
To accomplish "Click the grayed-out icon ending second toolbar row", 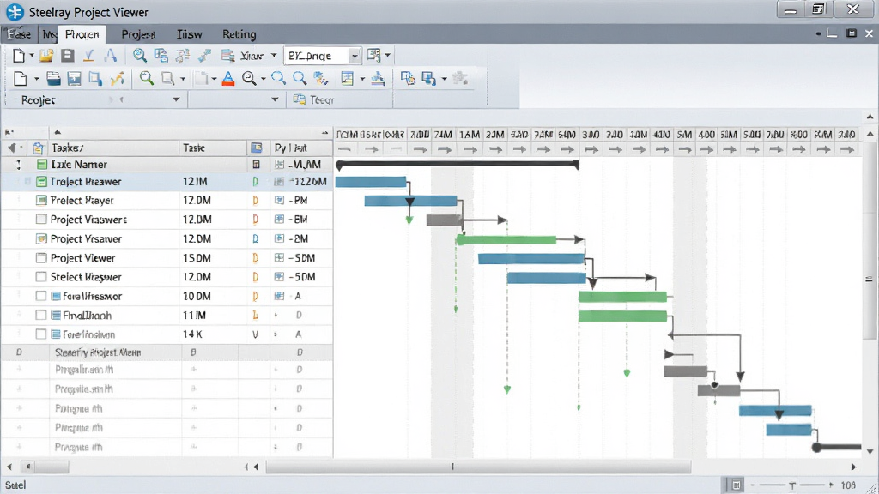I will point(460,78).
